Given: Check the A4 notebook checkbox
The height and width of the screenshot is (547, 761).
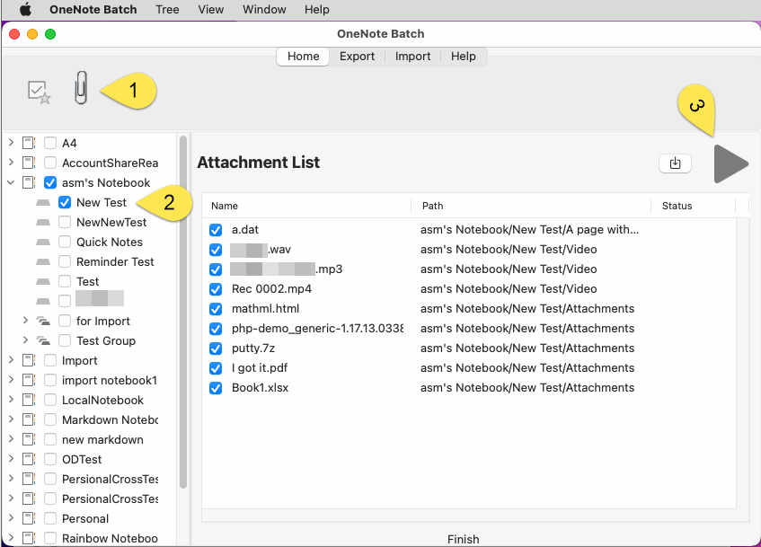Looking at the screenshot, I should tap(50, 143).
